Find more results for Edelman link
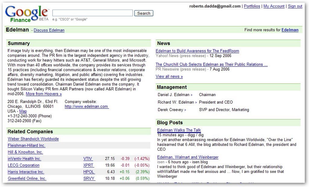309x187 pixels. (x=290, y=30)
